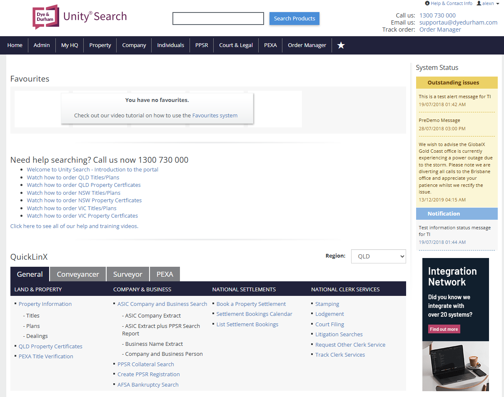The image size is (504, 397).
Task: Open the Court Filing link
Action: pos(329,324)
